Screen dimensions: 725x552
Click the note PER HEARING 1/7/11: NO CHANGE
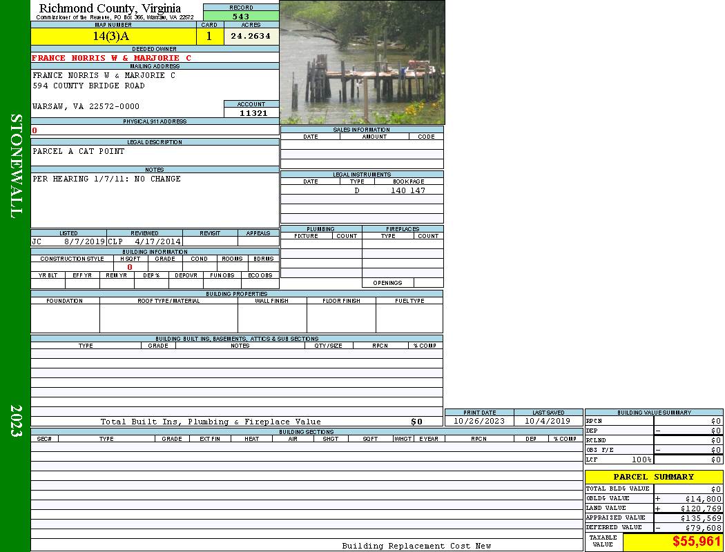[106, 179]
